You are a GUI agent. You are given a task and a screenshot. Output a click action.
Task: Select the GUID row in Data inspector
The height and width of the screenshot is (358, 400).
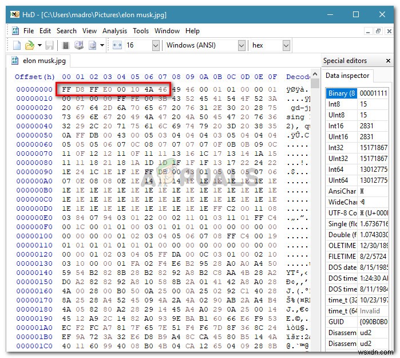point(357,322)
